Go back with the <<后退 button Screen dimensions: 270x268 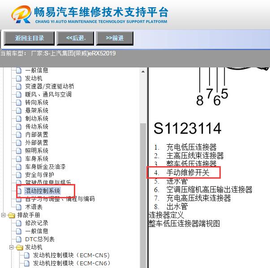[75, 38]
